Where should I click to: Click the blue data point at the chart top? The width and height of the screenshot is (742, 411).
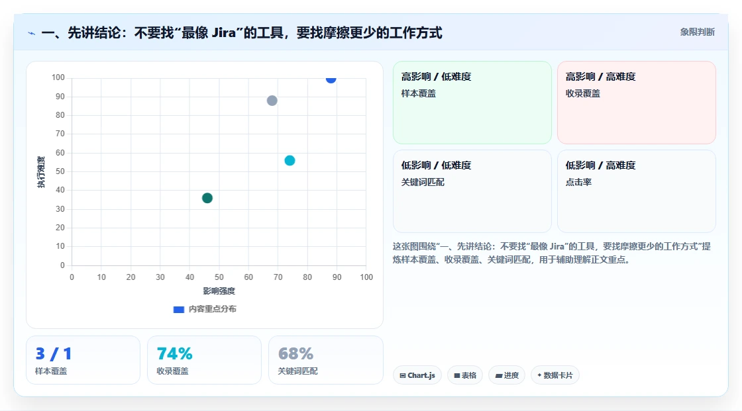331,79
